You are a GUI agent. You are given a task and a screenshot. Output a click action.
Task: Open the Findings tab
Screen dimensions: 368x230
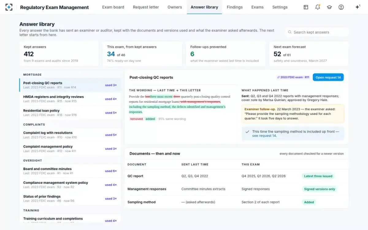click(x=235, y=7)
